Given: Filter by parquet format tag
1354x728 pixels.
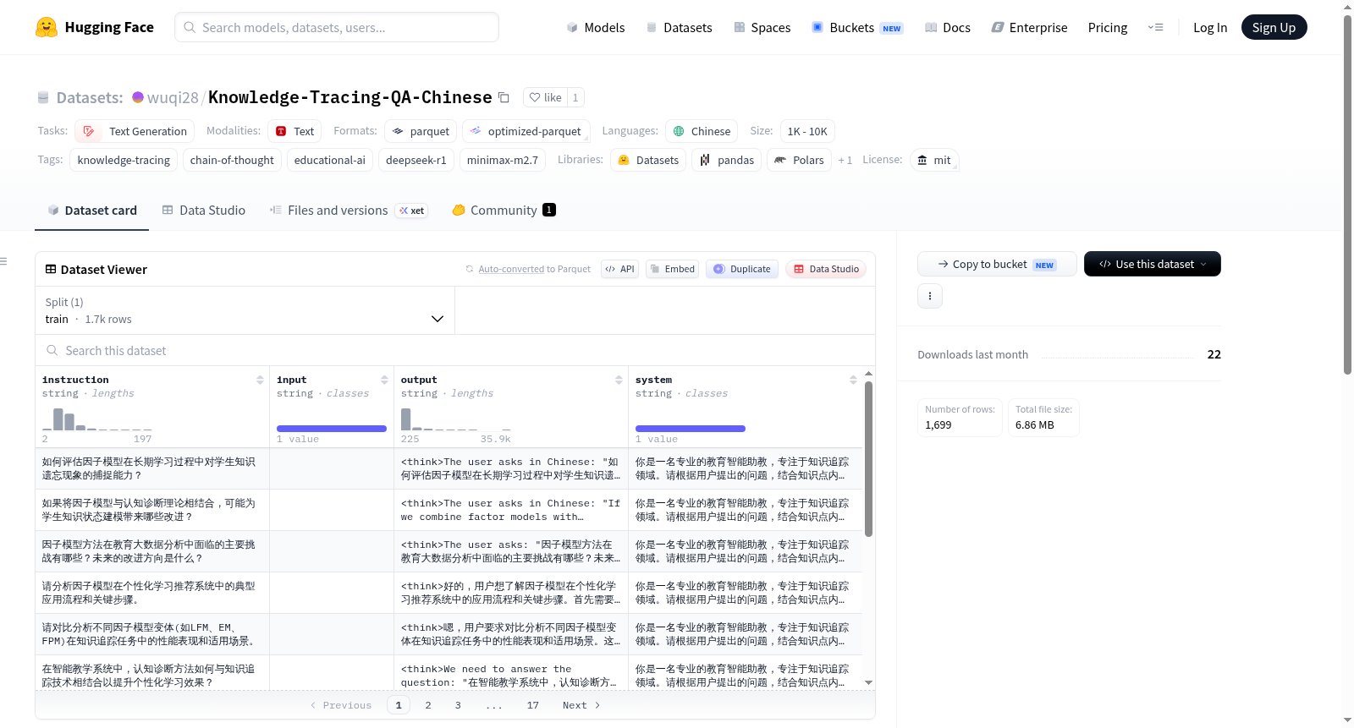Looking at the screenshot, I should point(421,131).
